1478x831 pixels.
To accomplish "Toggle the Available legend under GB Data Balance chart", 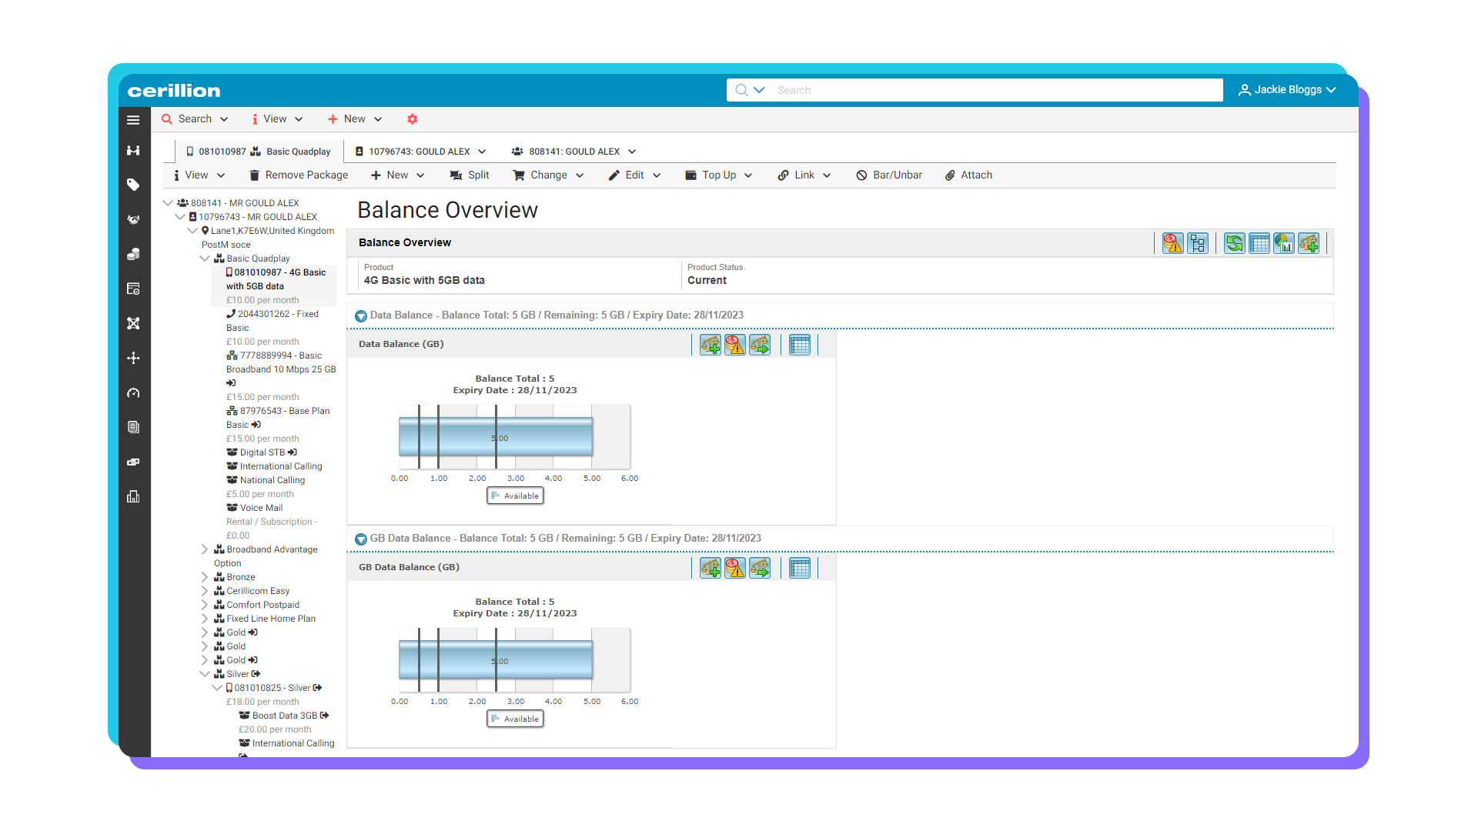I will [515, 718].
